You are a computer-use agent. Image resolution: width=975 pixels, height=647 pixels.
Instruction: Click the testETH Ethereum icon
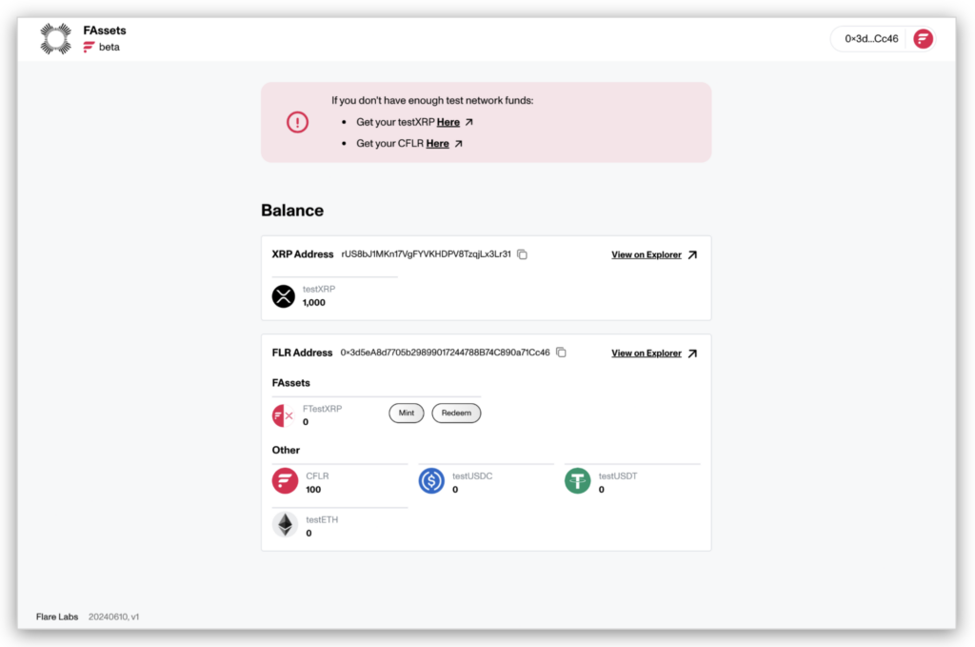point(285,525)
